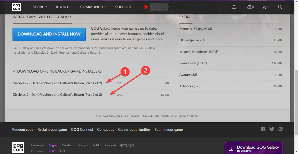Download Avatars (38) extra
299x154 pixels.
pyautogui.click(x=188, y=75)
